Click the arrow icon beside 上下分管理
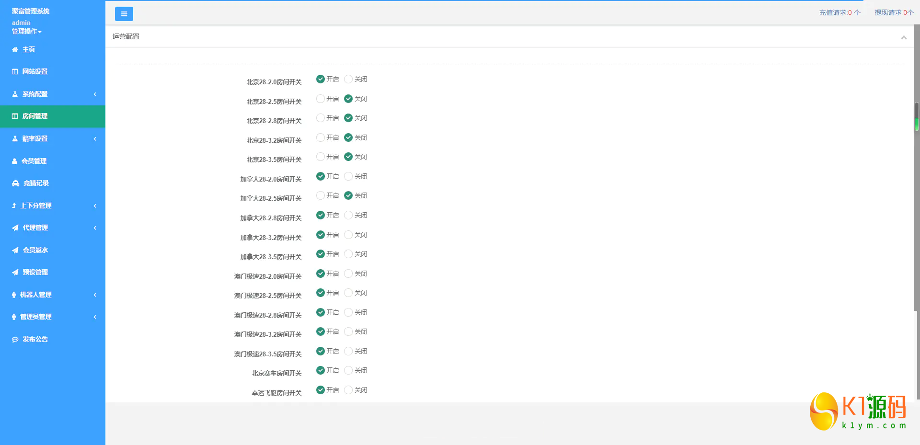Image resolution: width=920 pixels, height=445 pixels. [14, 205]
